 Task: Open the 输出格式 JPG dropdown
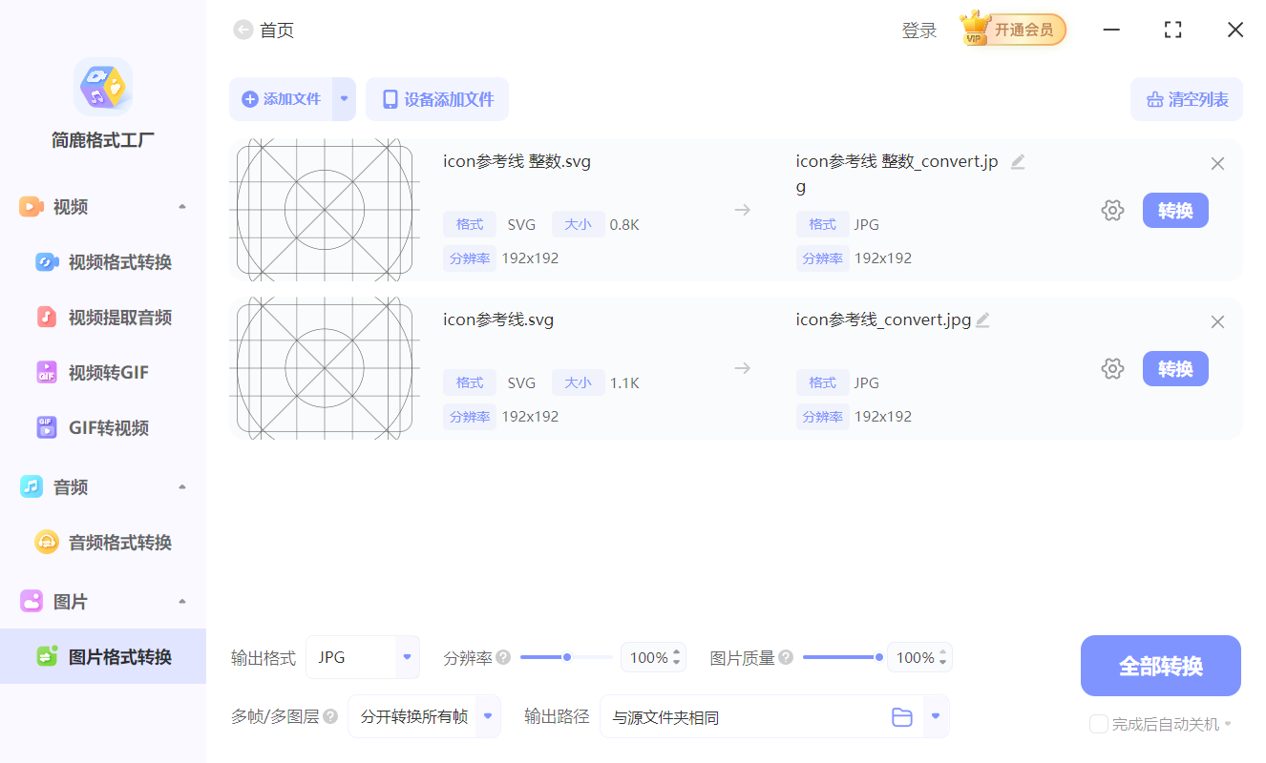coord(407,657)
